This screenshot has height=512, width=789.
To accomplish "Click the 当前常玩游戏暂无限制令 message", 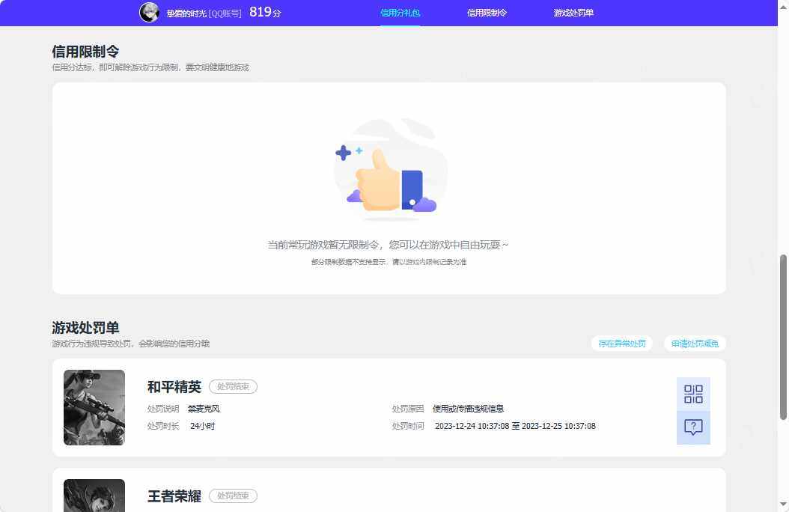I will click(x=388, y=245).
